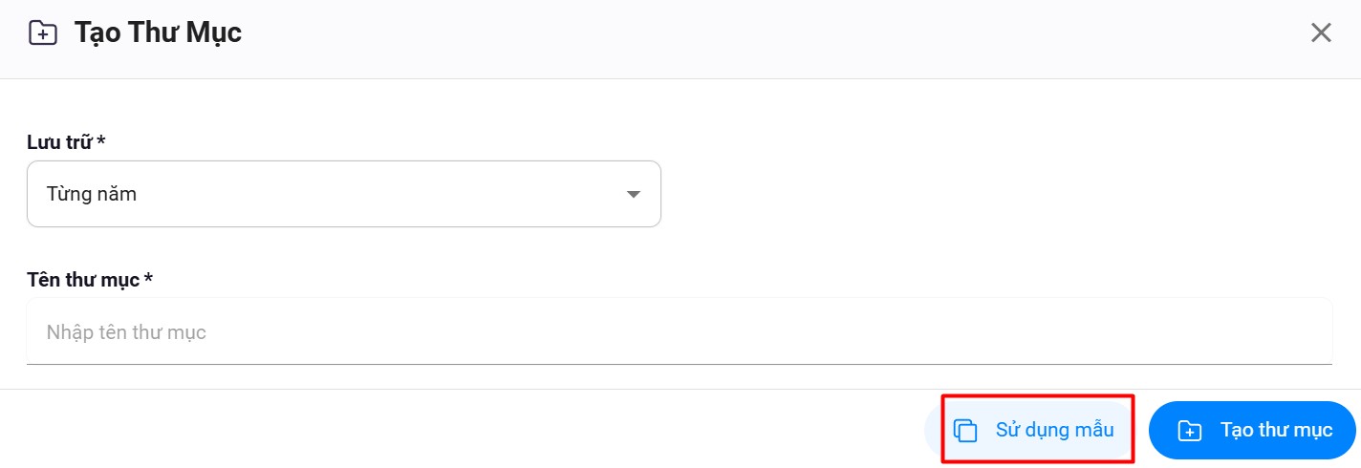Click the Tạo thư mục button label text
Viewport: 1361px width, 468px height.
[1276, 430]
